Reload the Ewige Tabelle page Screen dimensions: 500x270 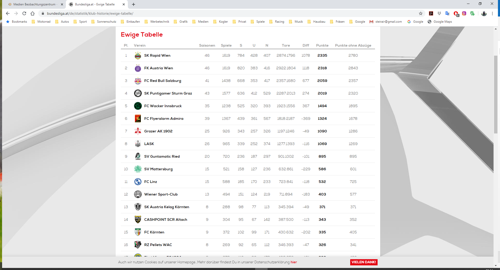tap(24, 13)
